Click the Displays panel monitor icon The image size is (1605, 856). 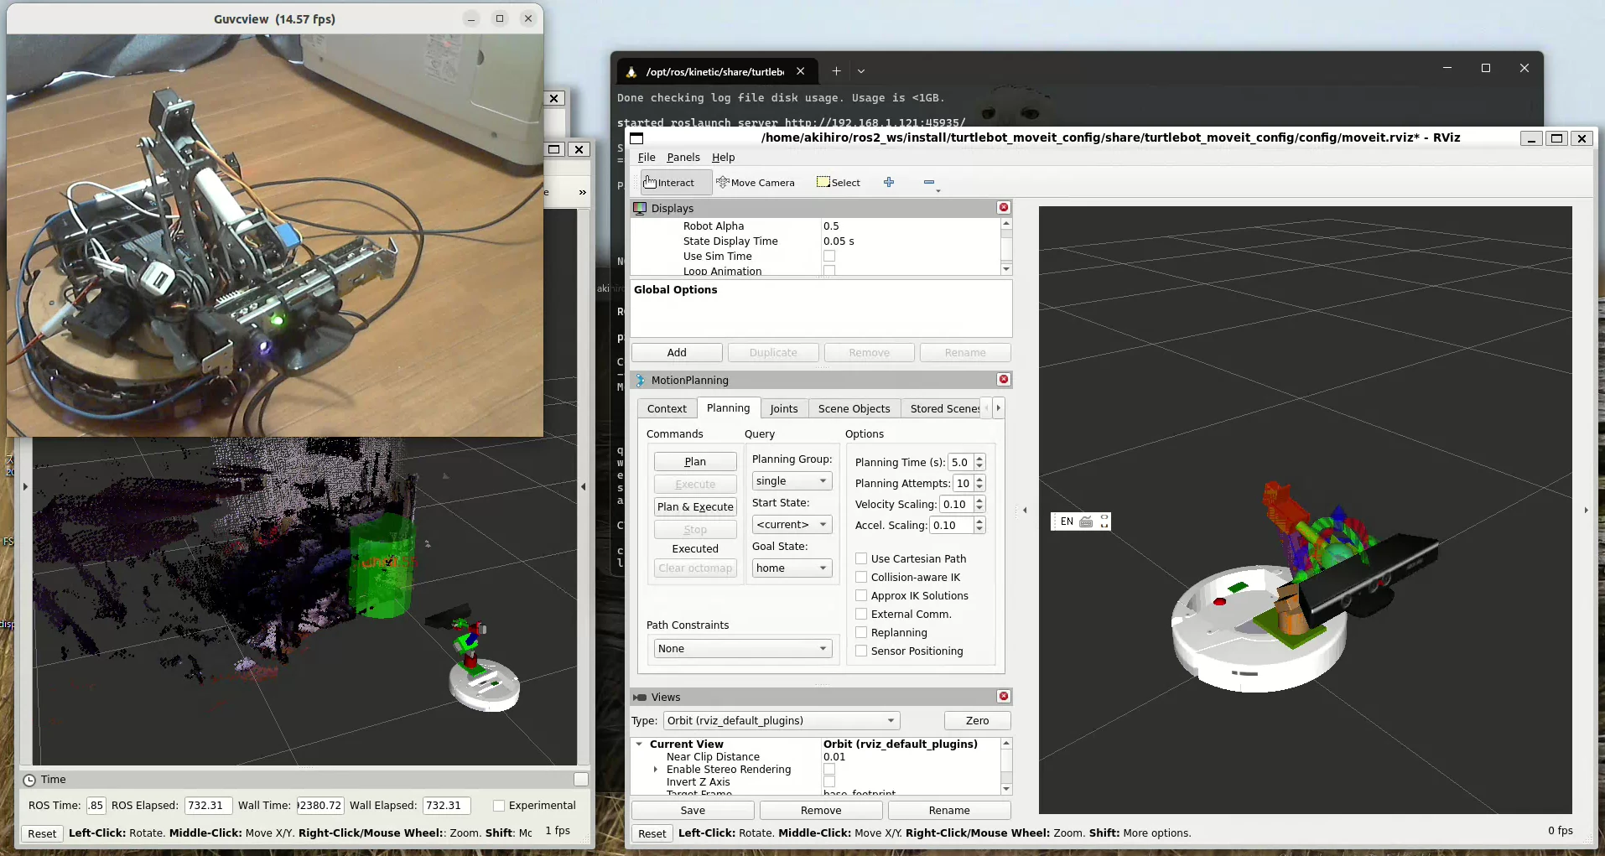tap(640, 208)
